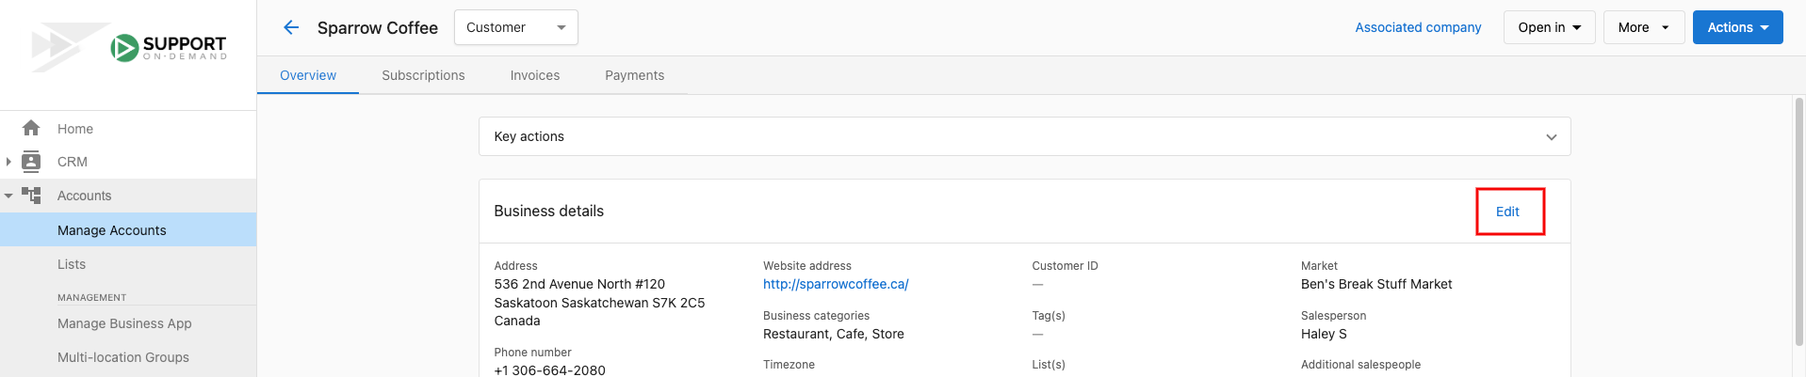Image resolution: width=1806 pixels, height=377 pixels.
Task: Expand the Key actions panel chevron
Action: (x=1551, y=137)
